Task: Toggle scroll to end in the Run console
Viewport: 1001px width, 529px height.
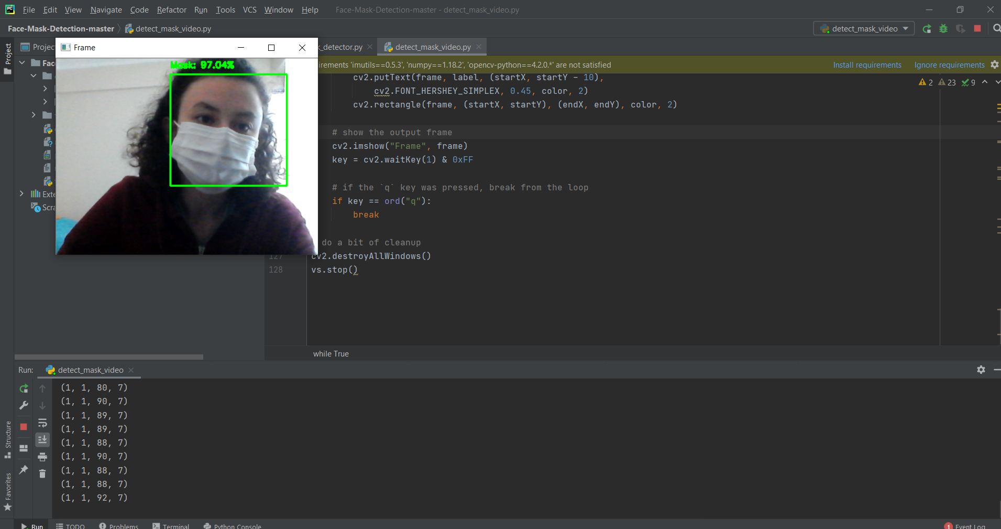Action: (x=42, y=439)
